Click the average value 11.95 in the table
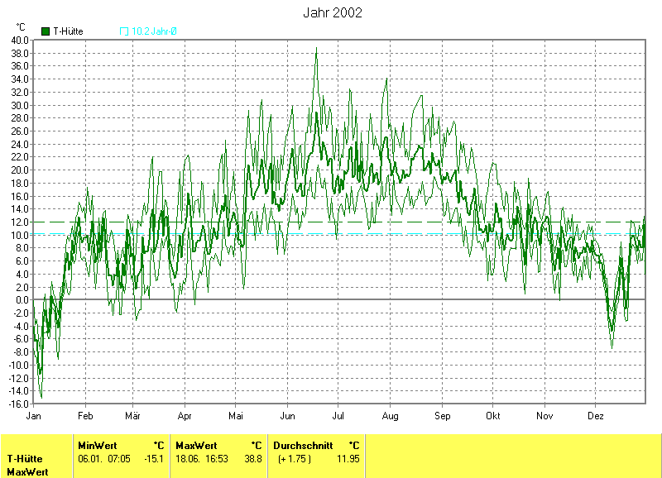Viewport: 662px width, 478px height. click(347, 459)
